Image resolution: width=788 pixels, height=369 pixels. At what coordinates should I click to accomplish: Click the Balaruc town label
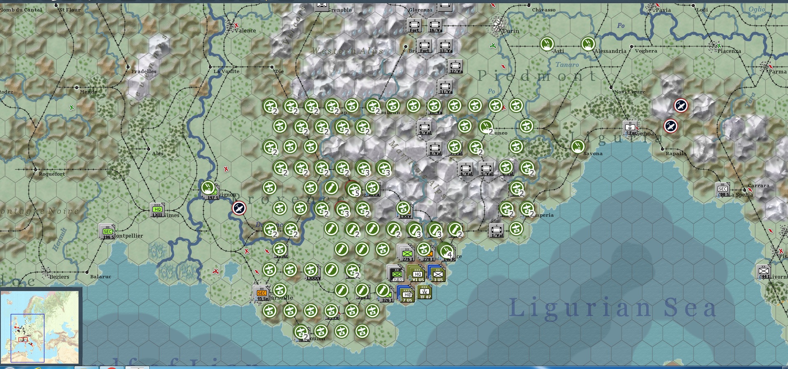101,277
